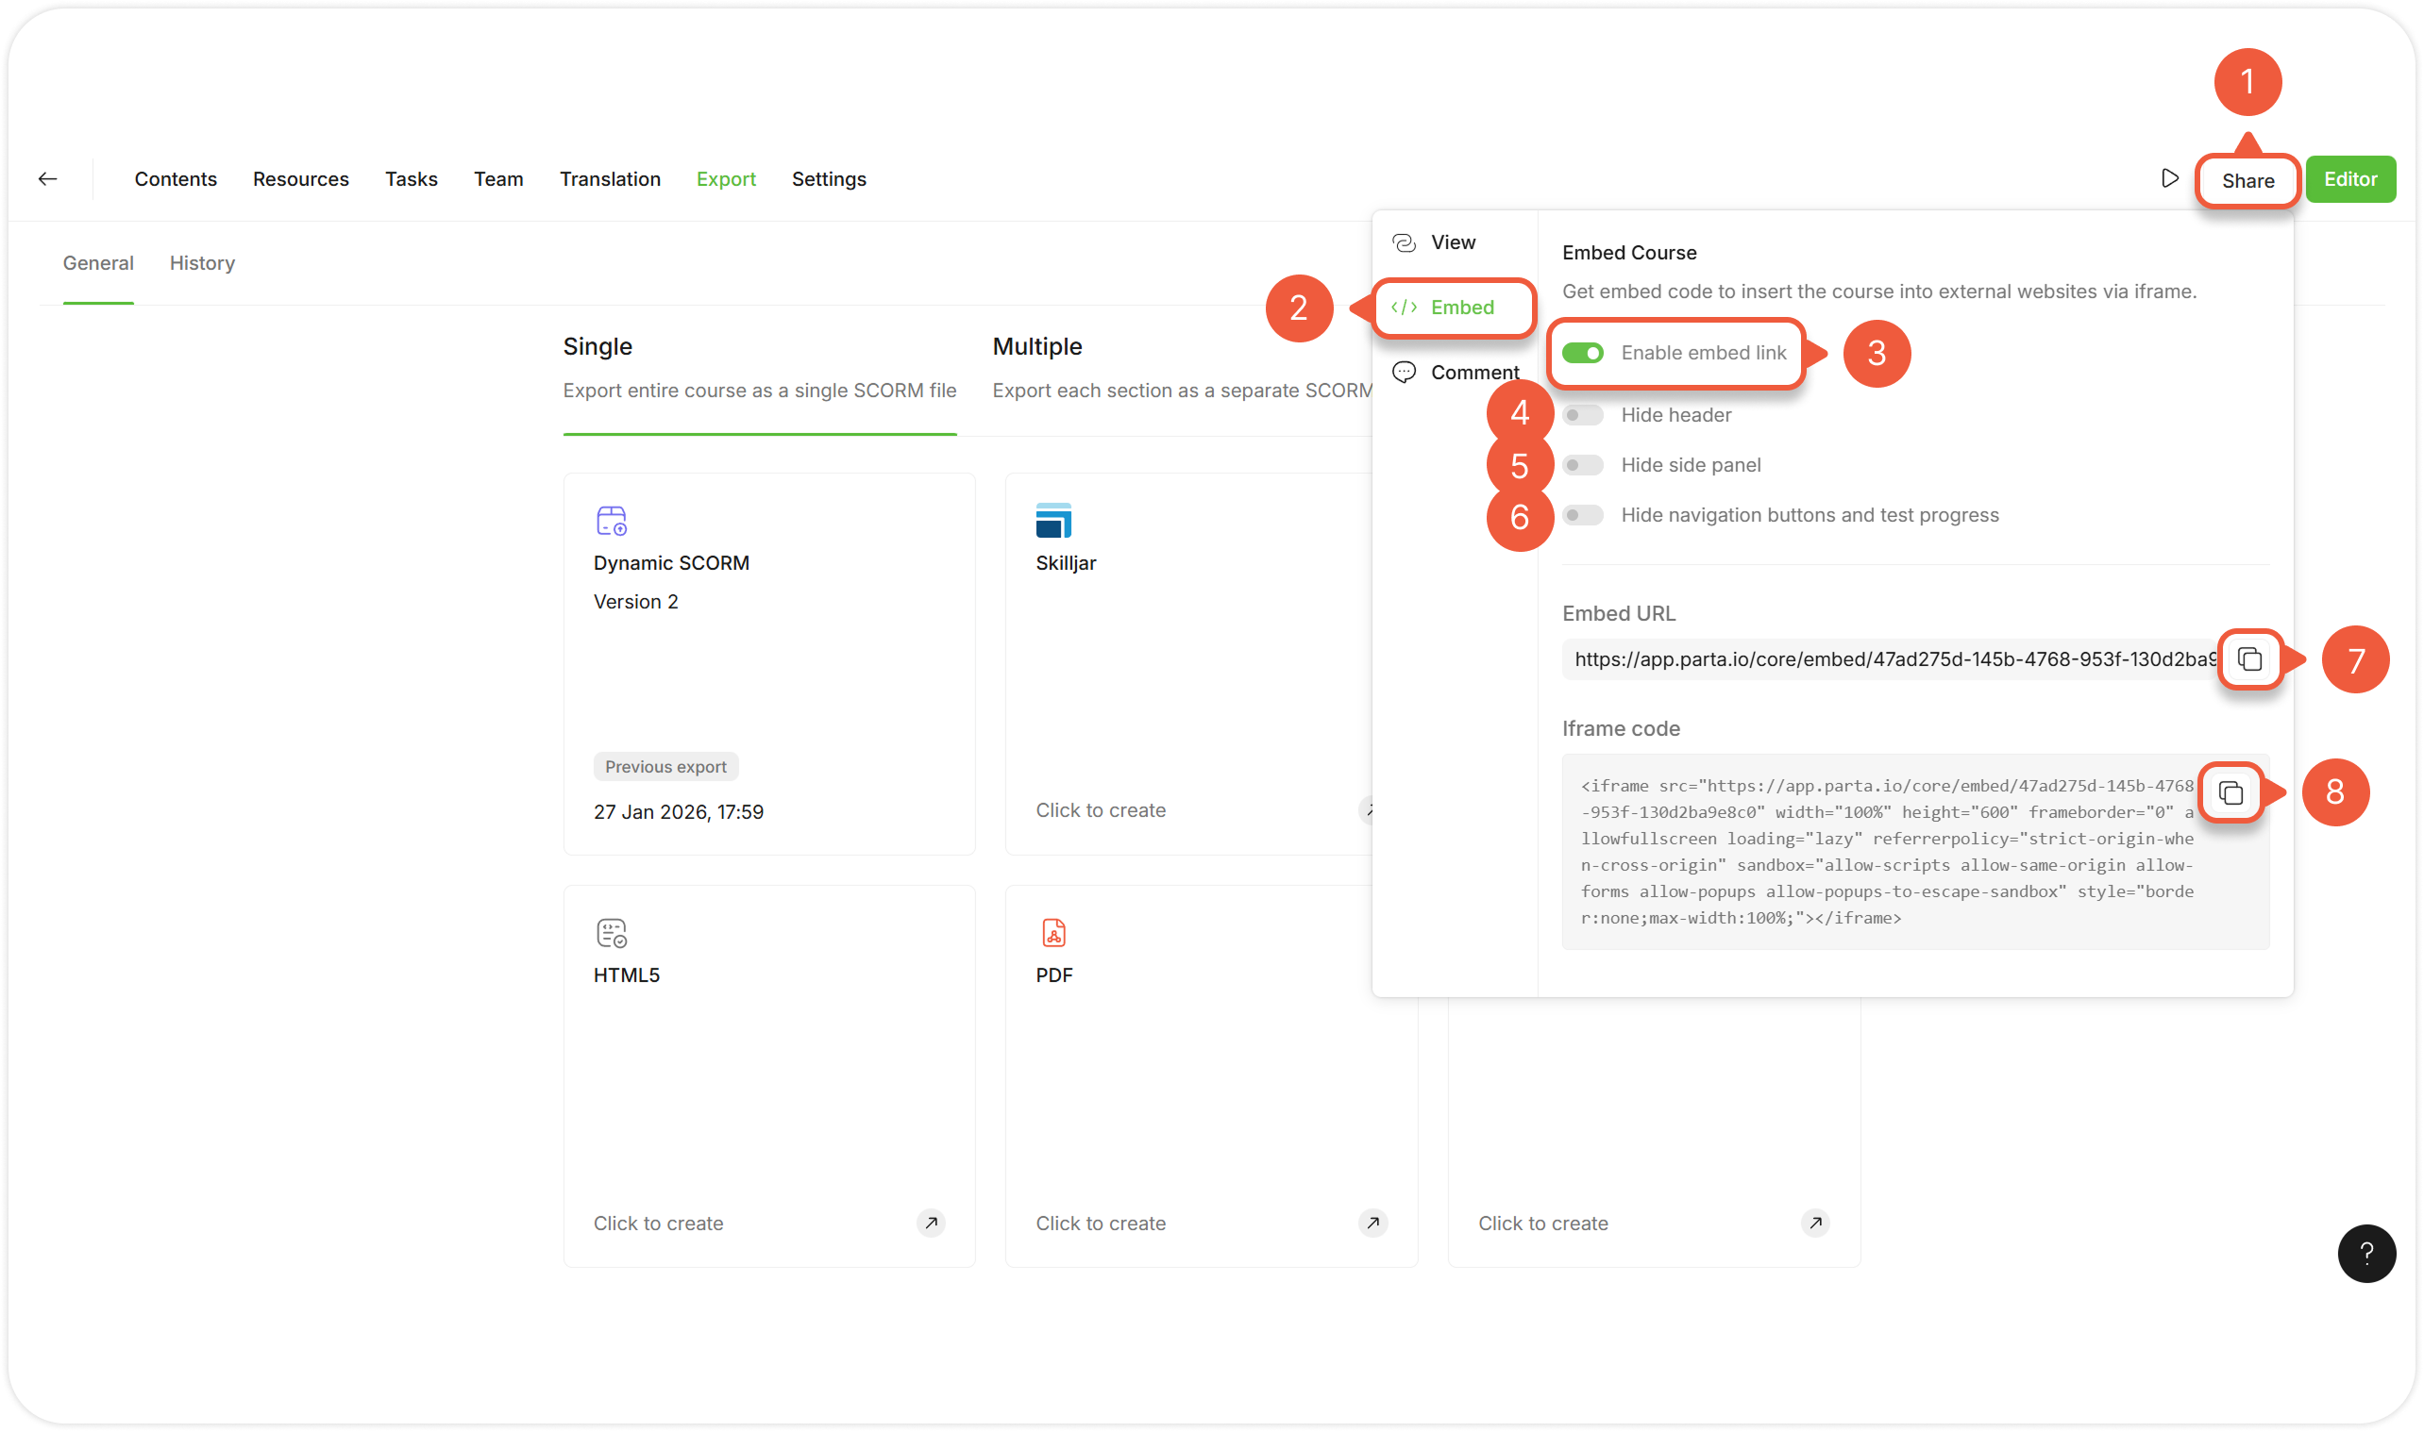Click the preview play icon
The image size is (2424, 1432).
2169,178
